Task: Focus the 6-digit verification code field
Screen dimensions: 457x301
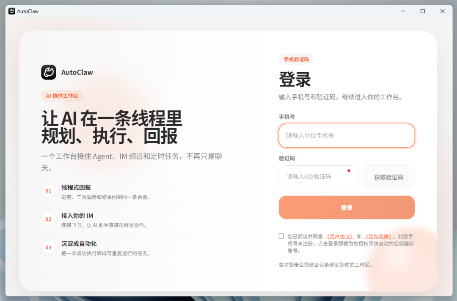Action: [318, 177]
